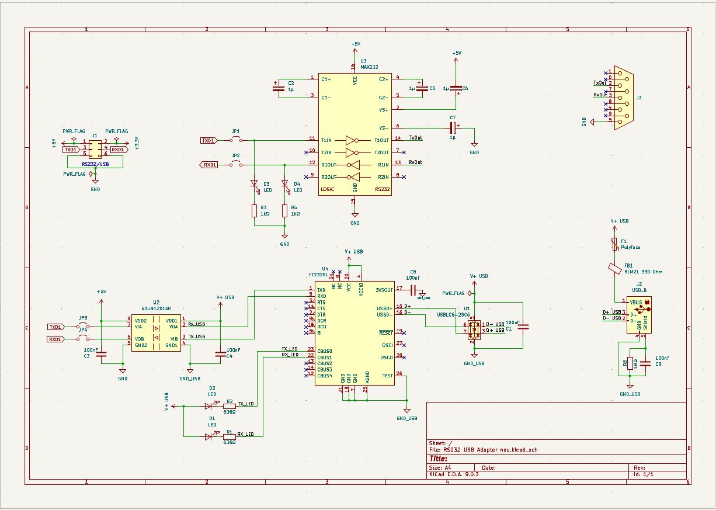The height and width of the screenshot is (510, 716).
Task: Click the TXD1 global label at JP1
Action: pos(209,140)
